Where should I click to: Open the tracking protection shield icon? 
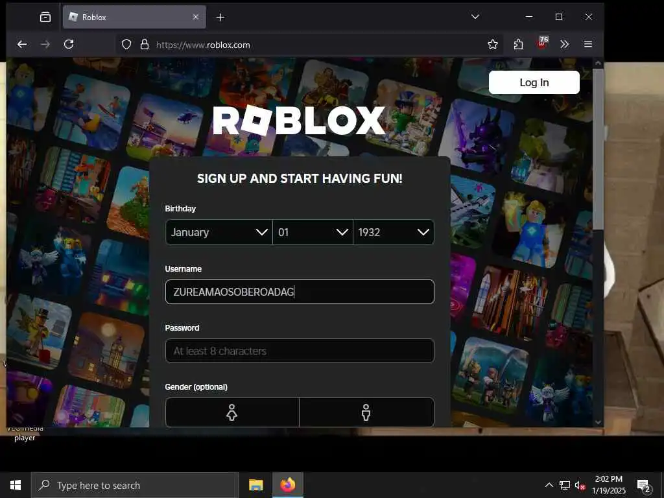coord(126,45)
